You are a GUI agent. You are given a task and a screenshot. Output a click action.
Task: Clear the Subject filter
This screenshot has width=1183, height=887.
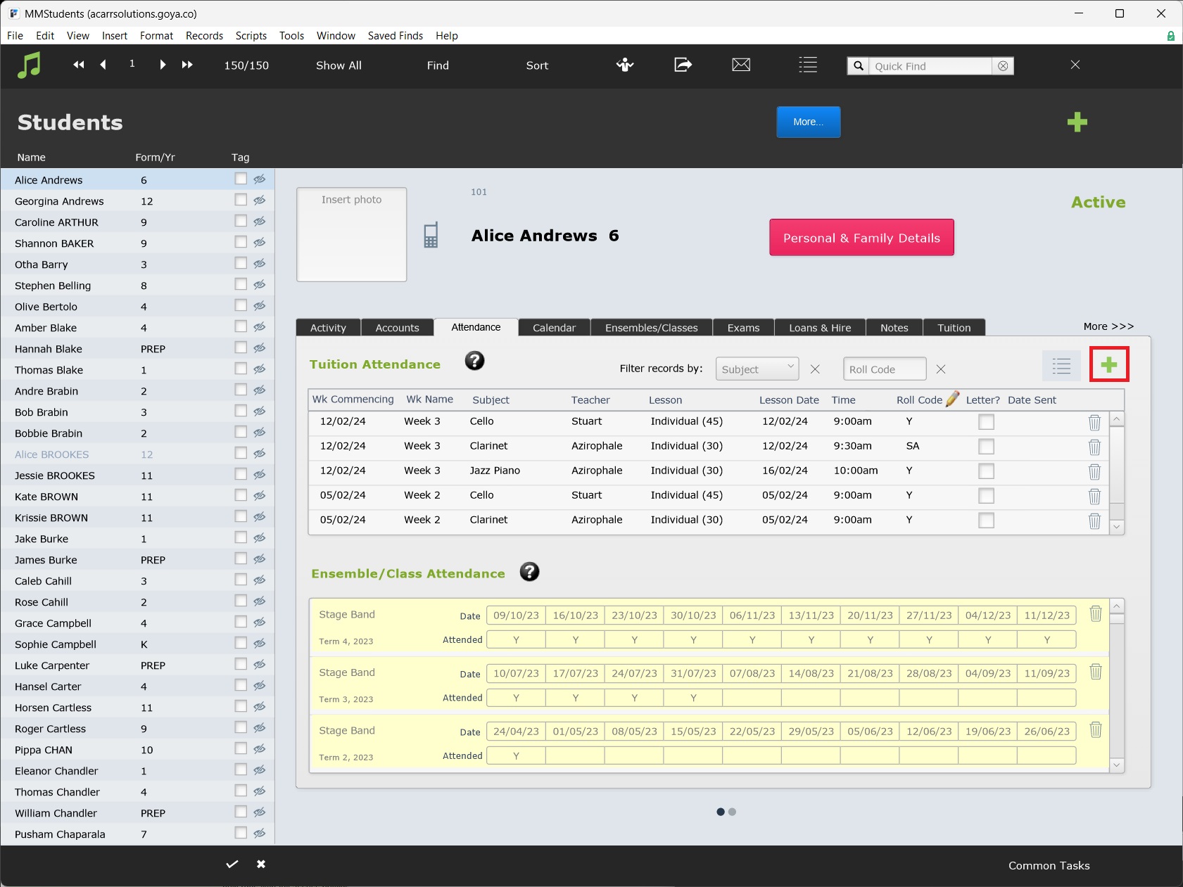815,369
